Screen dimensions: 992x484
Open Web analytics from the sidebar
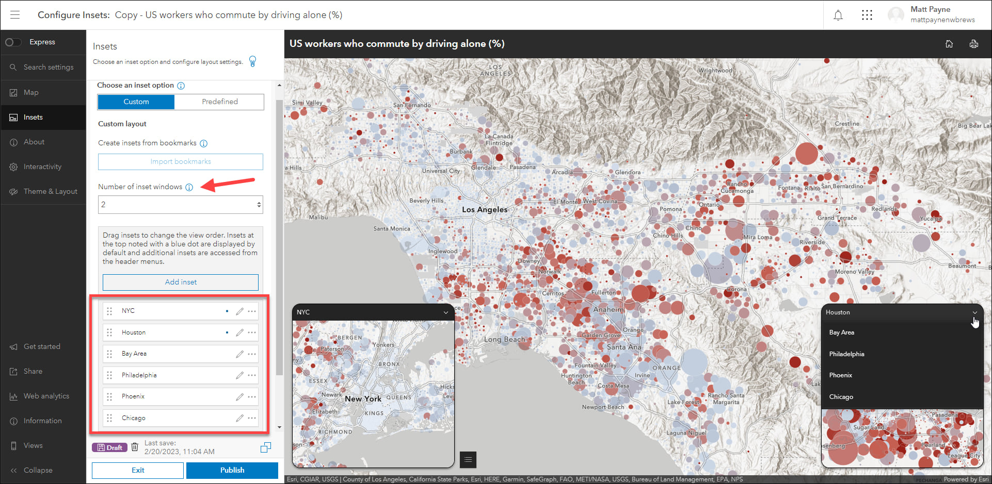coord(46,396)
